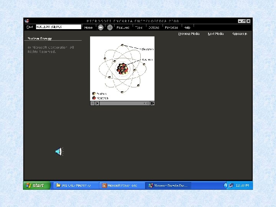Click the taskbar clock
Screen dimensions: 276x207
click(242, 186)
